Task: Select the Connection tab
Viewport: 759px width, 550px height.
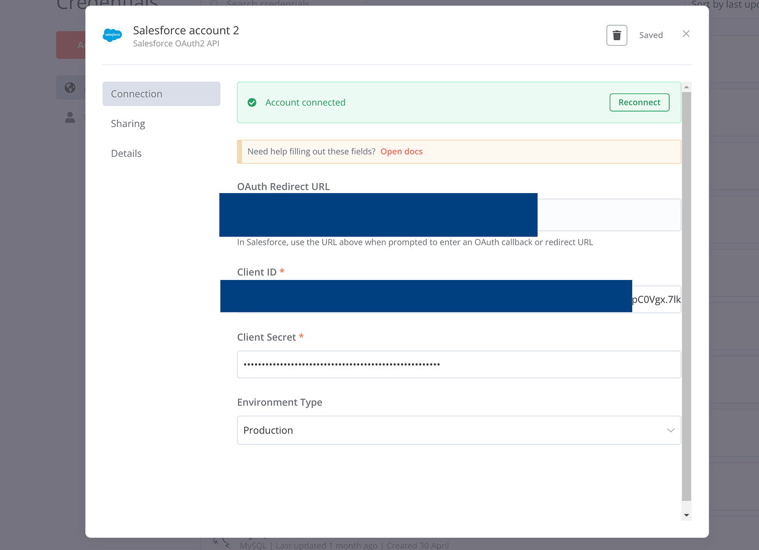Action: 135,94
